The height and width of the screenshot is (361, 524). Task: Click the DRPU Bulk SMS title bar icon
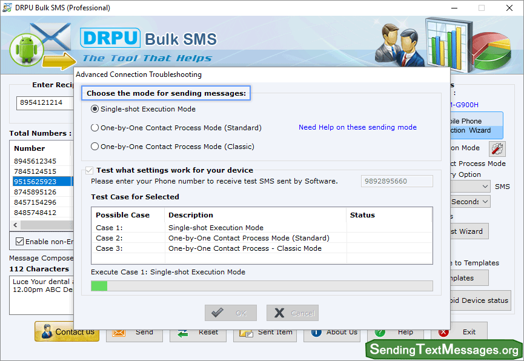7,8
